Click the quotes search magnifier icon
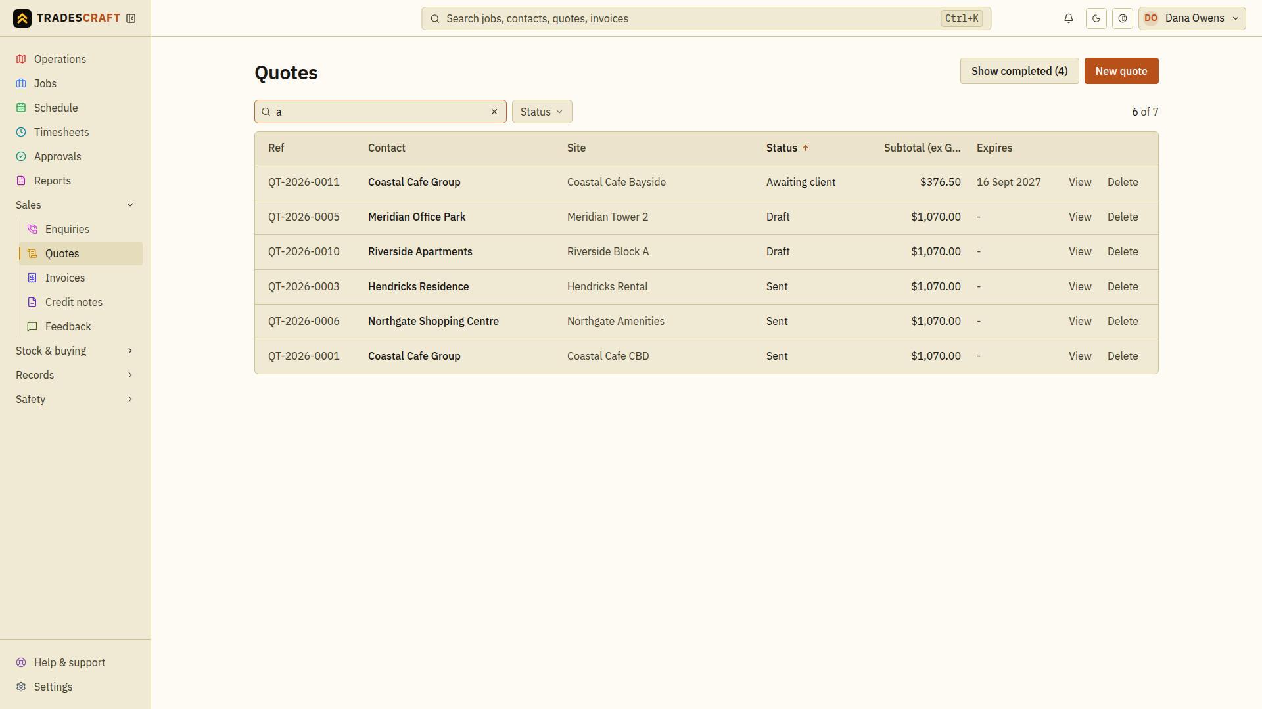The image size is (1262, 709). (266, 112)
